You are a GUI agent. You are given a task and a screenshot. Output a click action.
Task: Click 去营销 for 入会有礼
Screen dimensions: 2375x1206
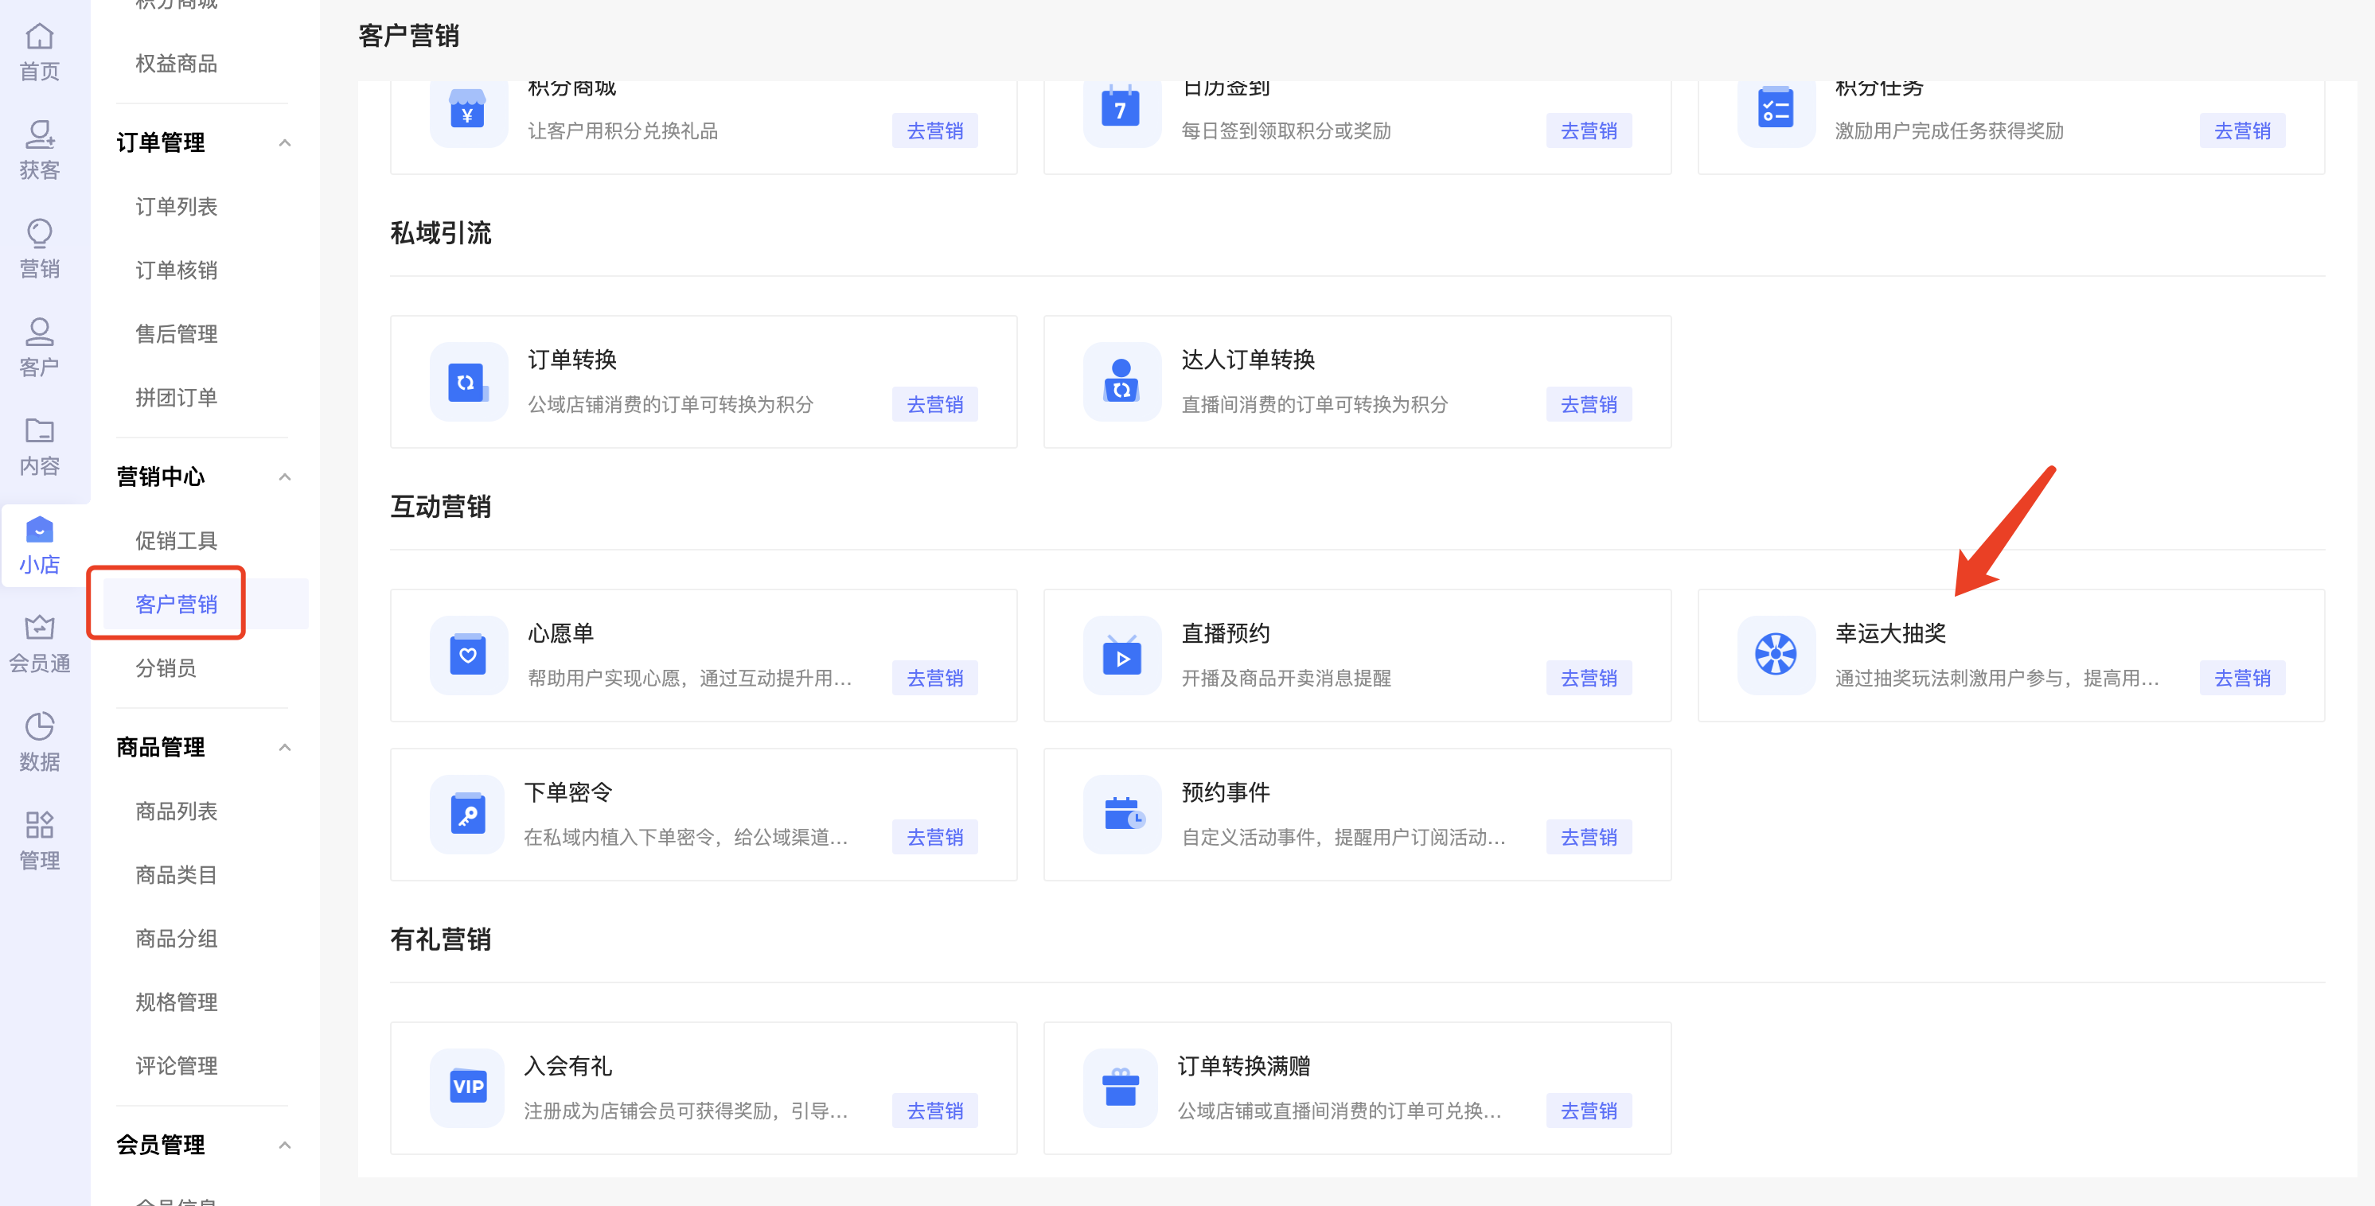pos(935,1111)
